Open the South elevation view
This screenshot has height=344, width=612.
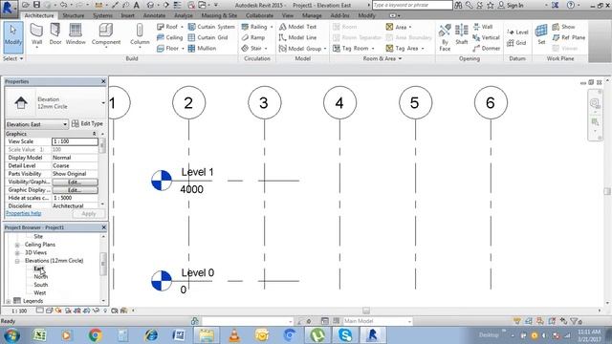click(40, 285)
